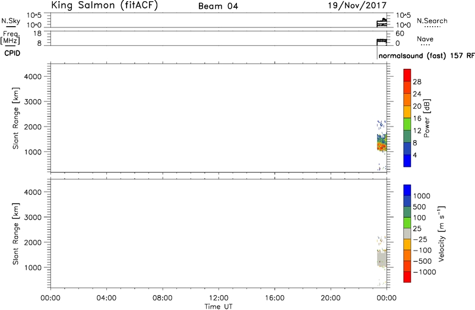Viewport: 475px width, 310px height.
Task: Click the red bottom velocity colorbar segment
Action: [x=407, y=277]
